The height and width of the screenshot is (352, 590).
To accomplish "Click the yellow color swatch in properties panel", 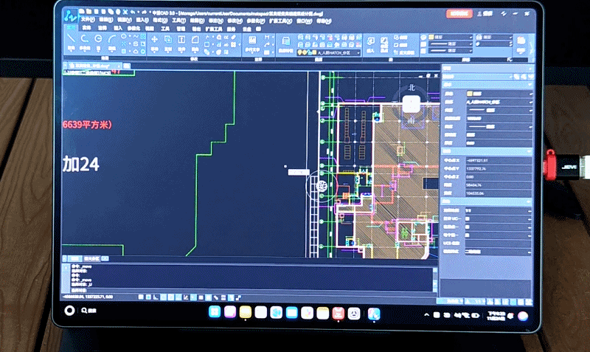I will pos(470,94).
